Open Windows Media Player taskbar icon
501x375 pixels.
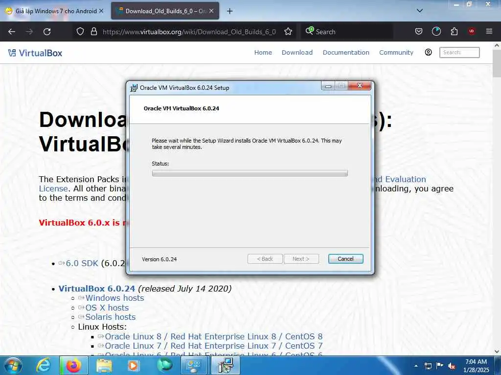click(x=133, y=365)
